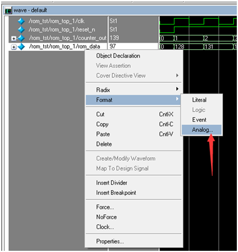Screen dimensions: 238x252
Task: Click the 'wave - default' window title
Action: tap(30, 10)
